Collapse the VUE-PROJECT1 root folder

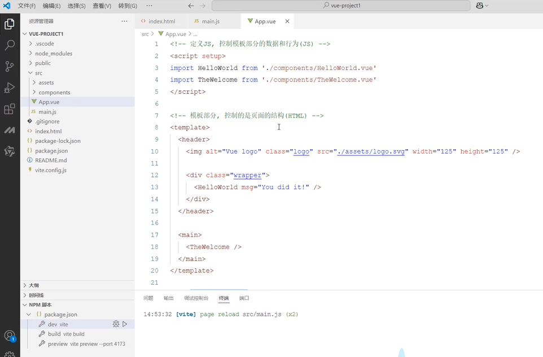coord(25,34)
